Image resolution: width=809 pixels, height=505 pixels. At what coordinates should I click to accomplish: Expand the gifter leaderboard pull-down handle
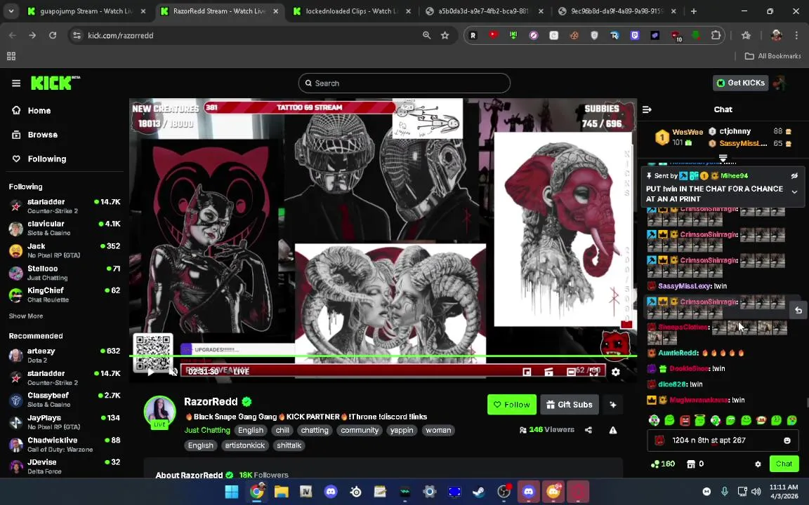pyautogui.click(x=723, y=157)
